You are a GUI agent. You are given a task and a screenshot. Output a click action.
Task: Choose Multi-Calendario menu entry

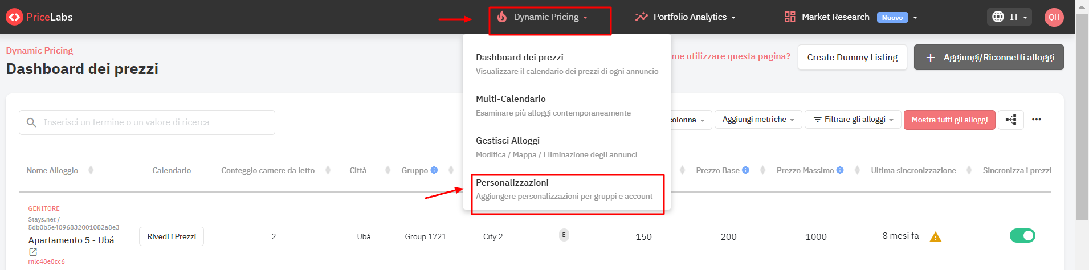point(567,106)
